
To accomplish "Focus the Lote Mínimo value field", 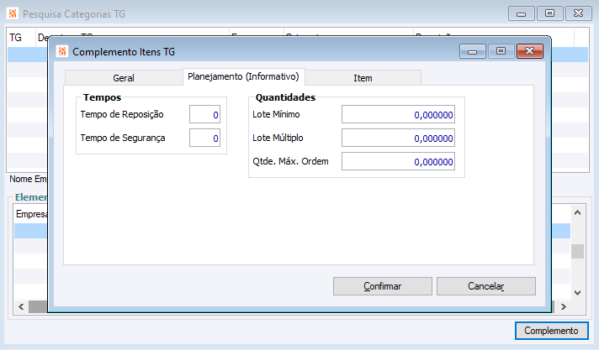I will click(x=398, y=114).
